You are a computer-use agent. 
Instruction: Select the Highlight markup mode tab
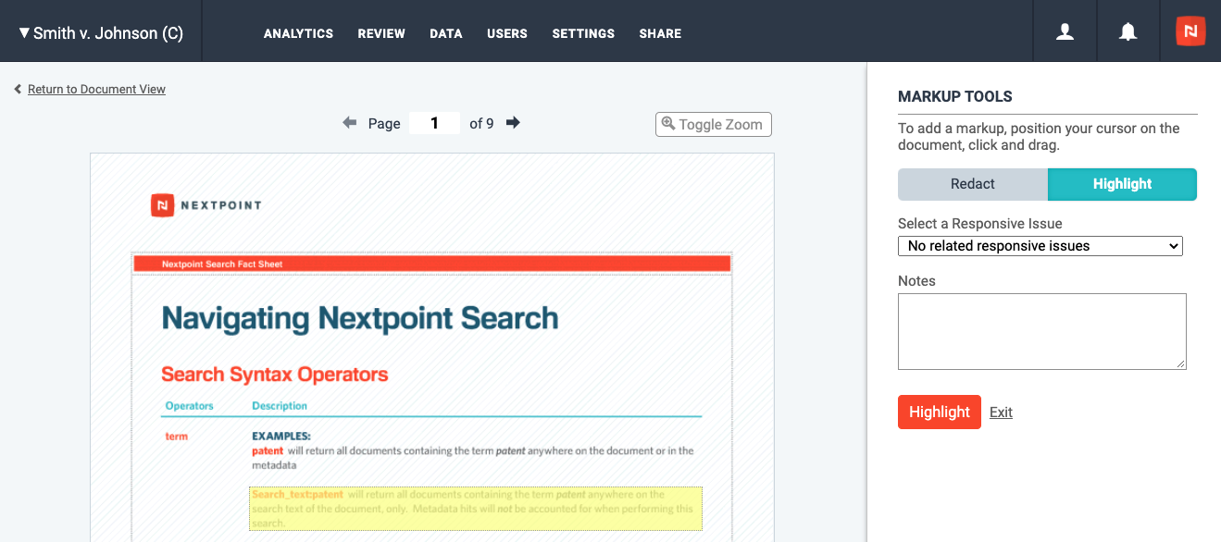[x=1122, y=184]
